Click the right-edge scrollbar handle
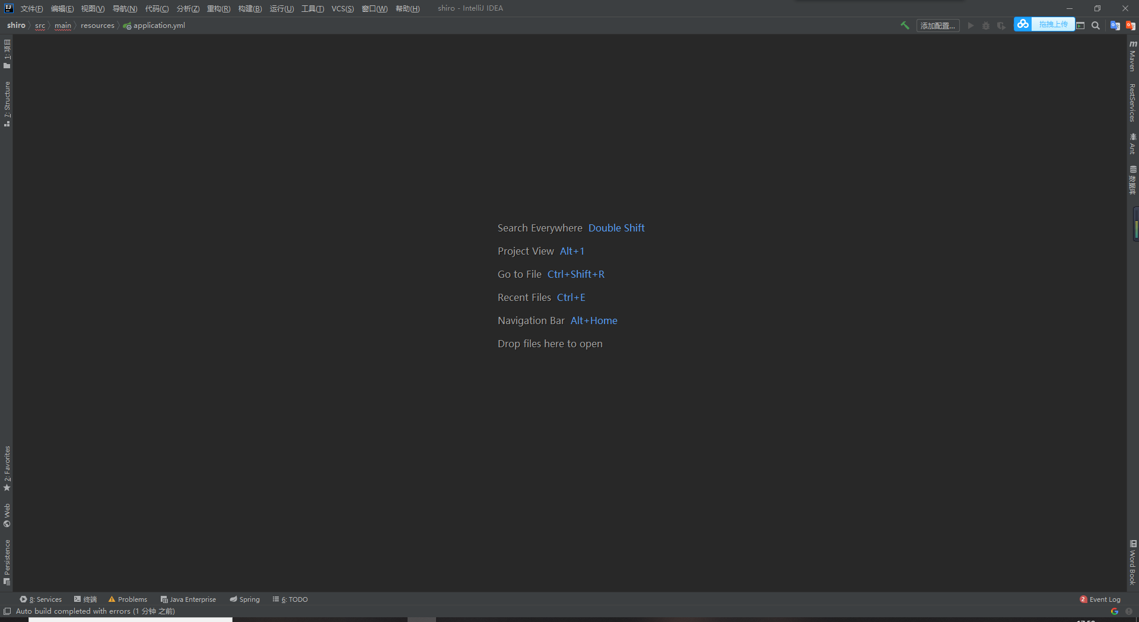 (x=1135, y=224)
